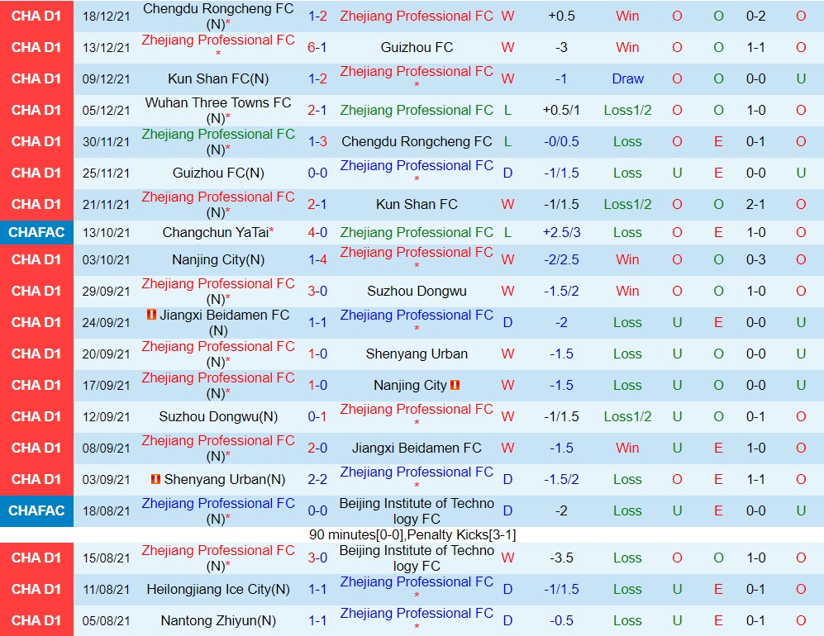Click the 0-1 score in Suzhou Dongwu(N) row
This screenshot has height=636, width=824.
(317, 416)
